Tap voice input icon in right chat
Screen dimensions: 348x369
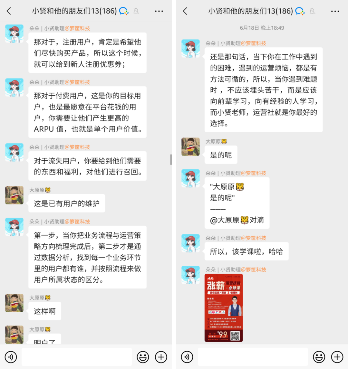tap(187, 357)
